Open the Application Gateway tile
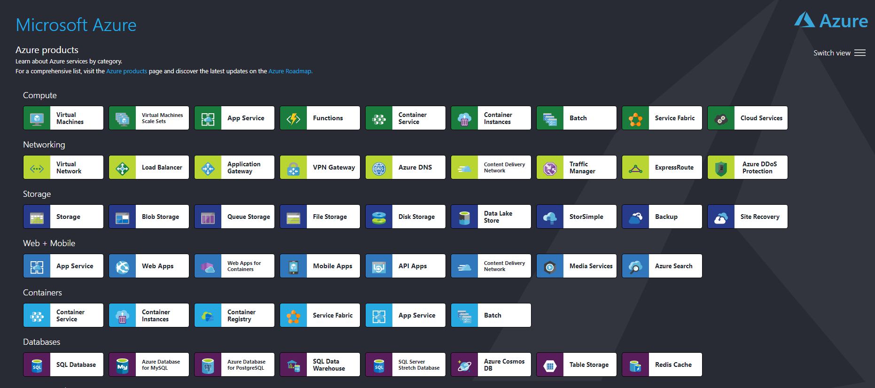The height and width of the screenshot is (388, 875). tap(234, 167)
